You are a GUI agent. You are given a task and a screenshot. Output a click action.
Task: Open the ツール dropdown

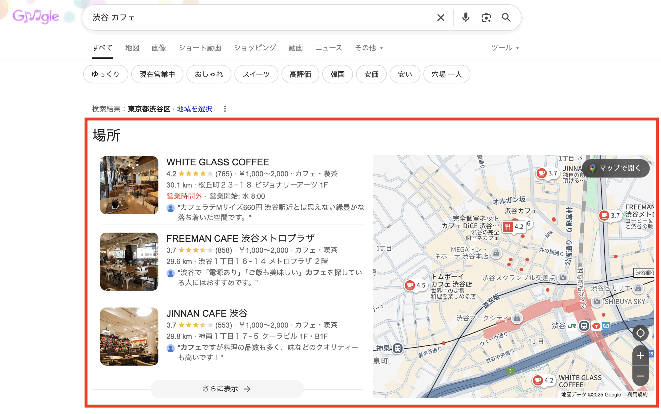click(x=505, y=48)
